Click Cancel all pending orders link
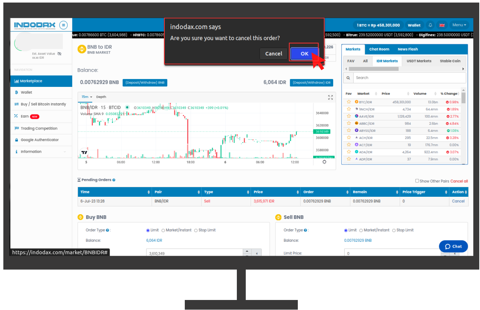This screenshot has width=480, height=310. [x=459, y=181]
